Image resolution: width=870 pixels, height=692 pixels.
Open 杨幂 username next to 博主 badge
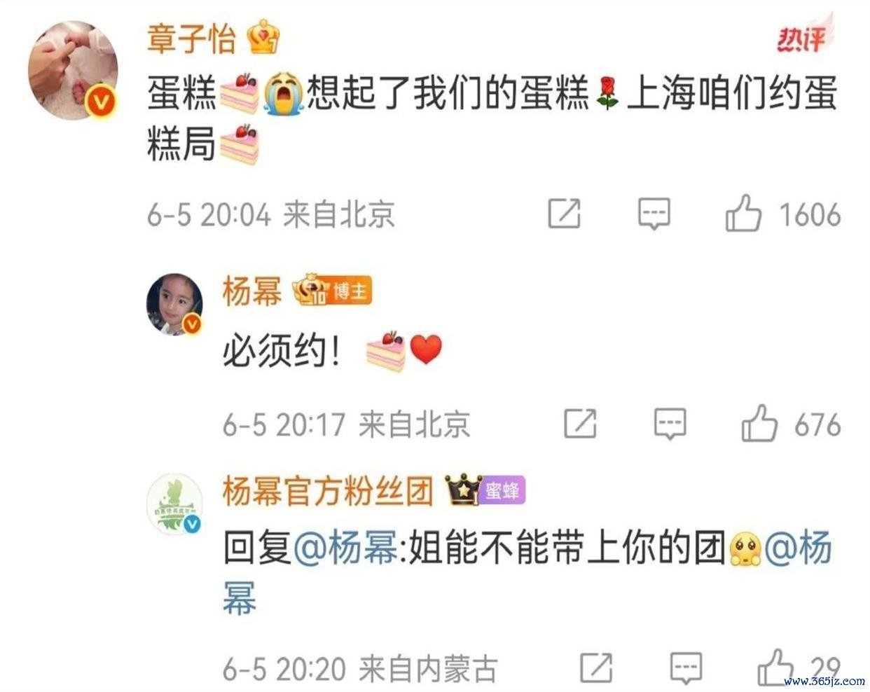click(x=252, y=291)
